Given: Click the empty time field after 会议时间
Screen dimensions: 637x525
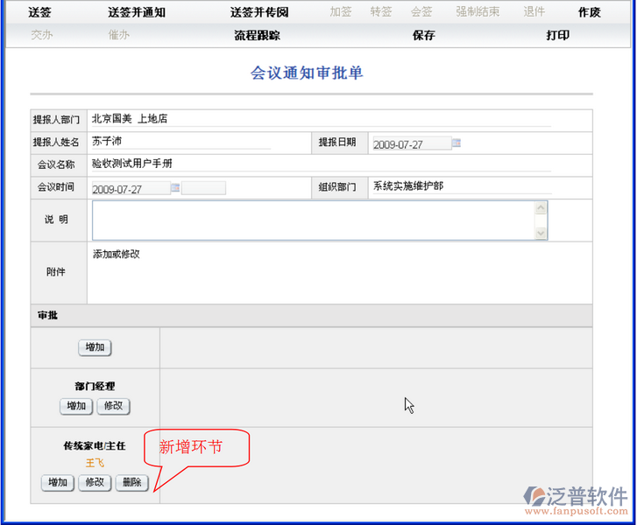Looking at the screenshot, I should [x=203, y=188].
